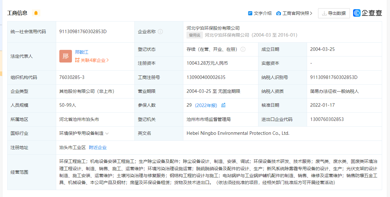Viewport: 390px width, 197px height.
Task: Select establishment date 2004-03-25
Action: click(322, 49)
